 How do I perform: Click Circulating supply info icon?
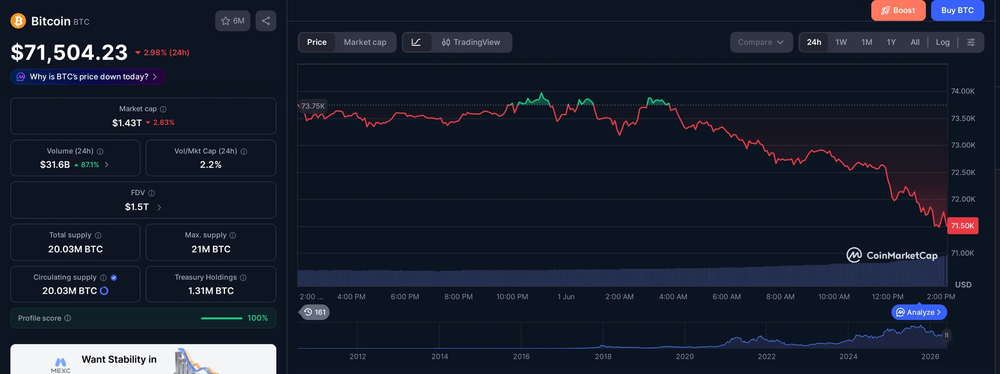pyautogui.click(x=103, y=278)
